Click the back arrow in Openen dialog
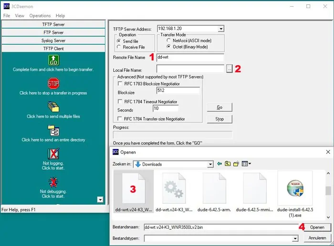 click(x=219, y=164)
